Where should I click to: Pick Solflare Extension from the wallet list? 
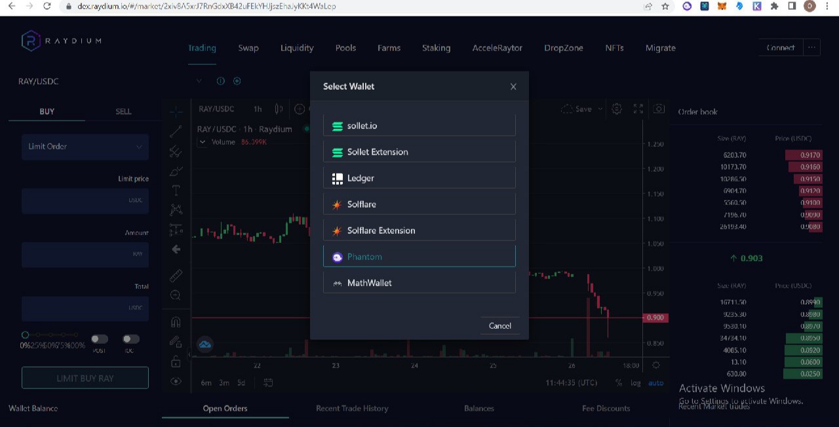click(x=419, y=230)
